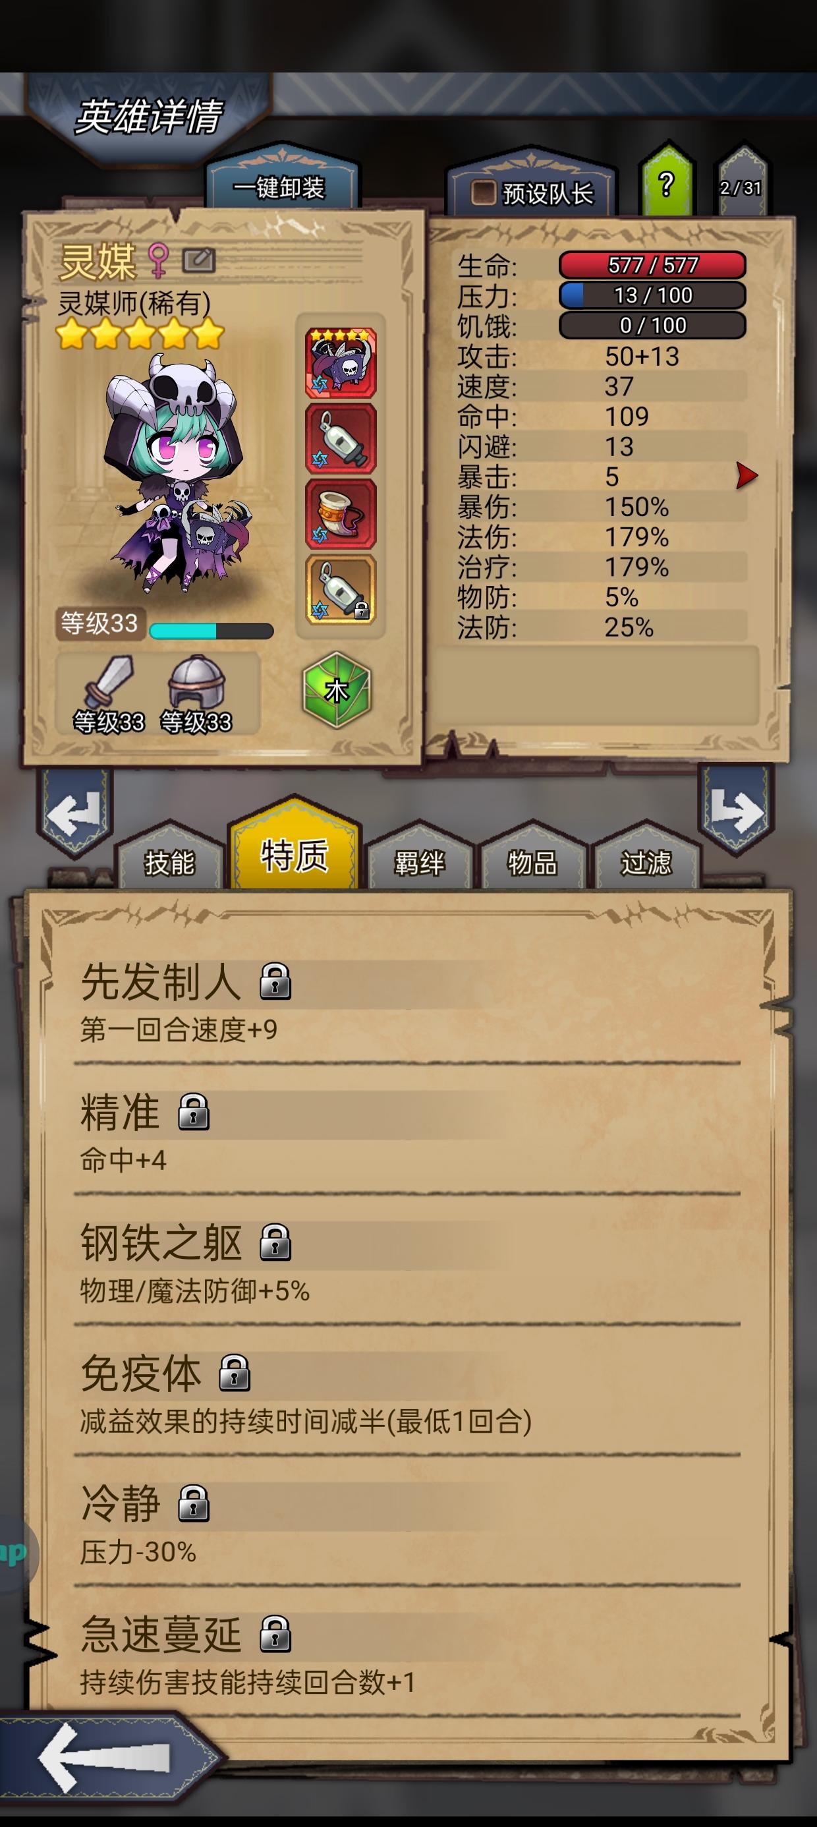Enable the 预设队长 checkbox

(484, 192)
